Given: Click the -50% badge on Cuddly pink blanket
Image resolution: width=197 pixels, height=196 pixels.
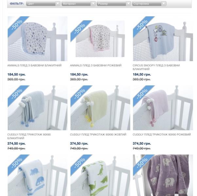Looking at the screenshot, I should pos(142,94).
